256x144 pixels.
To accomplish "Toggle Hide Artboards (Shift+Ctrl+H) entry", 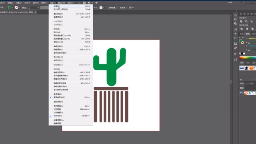I will coord(71,50).
